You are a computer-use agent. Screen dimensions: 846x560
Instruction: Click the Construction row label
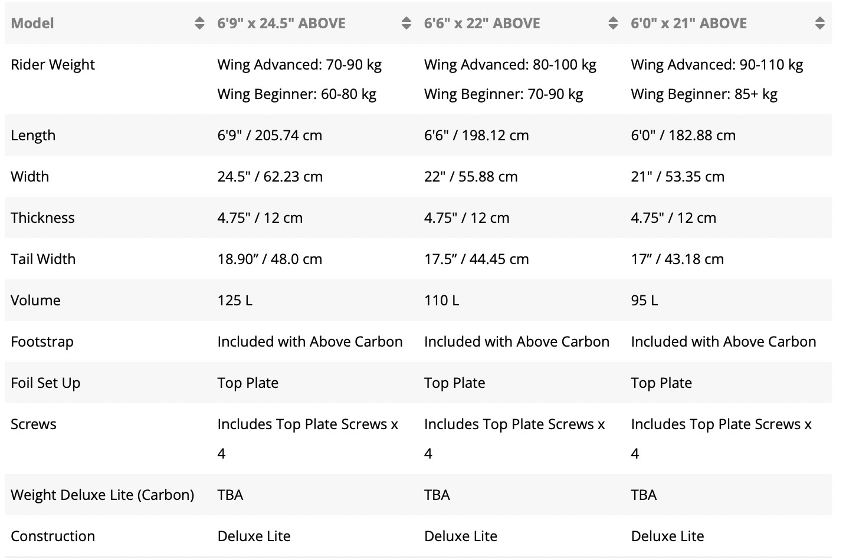tap(53, 536)
